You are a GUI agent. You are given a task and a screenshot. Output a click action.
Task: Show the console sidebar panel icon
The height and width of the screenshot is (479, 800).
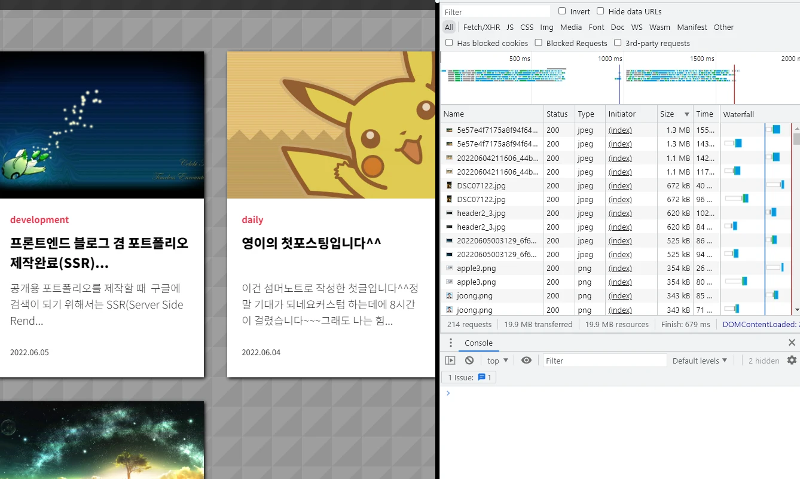450,361
